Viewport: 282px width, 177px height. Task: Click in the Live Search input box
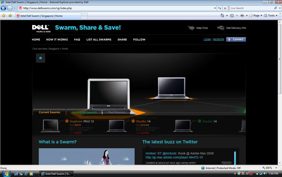(251, 8)
